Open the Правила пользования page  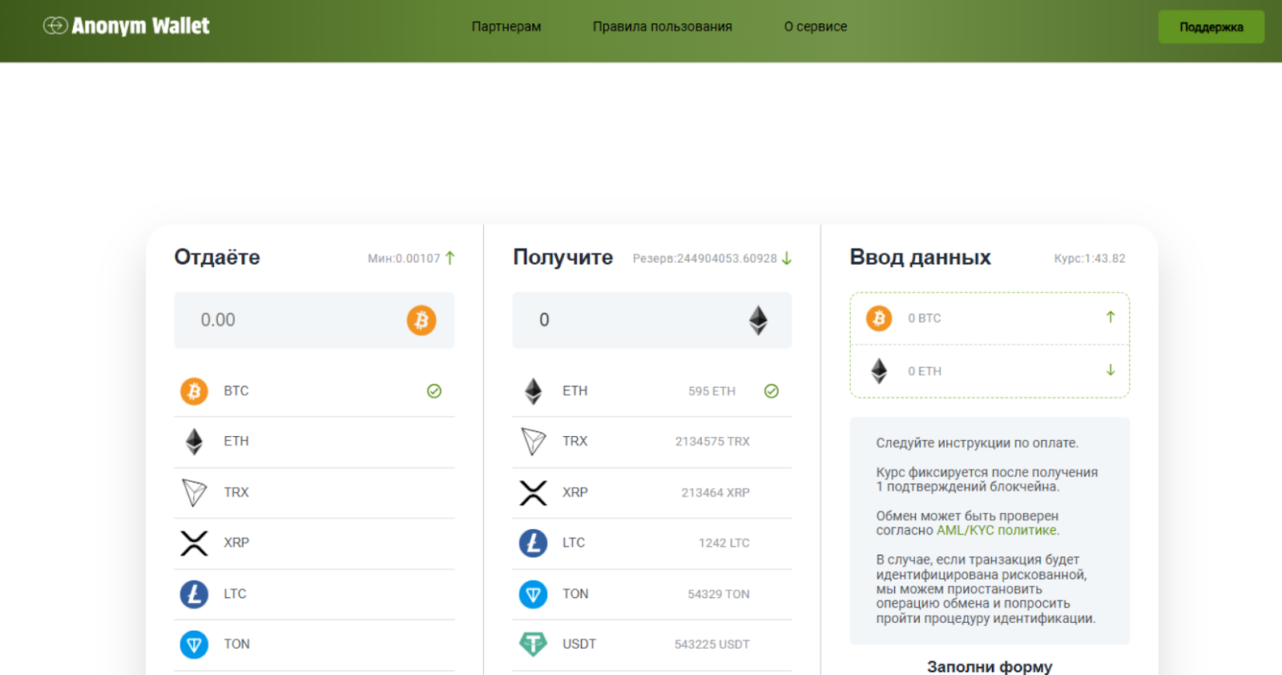pyautogui.click(x=662, y=26)
